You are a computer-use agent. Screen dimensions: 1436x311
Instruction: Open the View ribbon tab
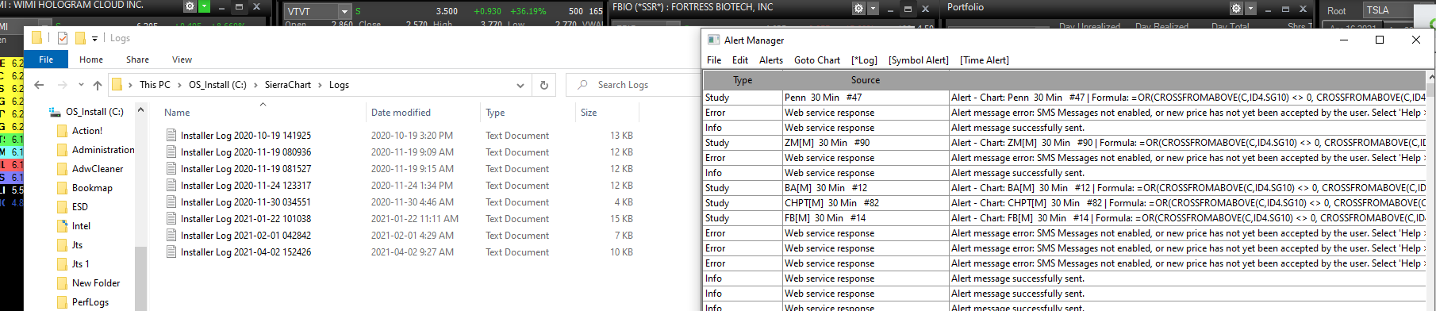point(182,60)
